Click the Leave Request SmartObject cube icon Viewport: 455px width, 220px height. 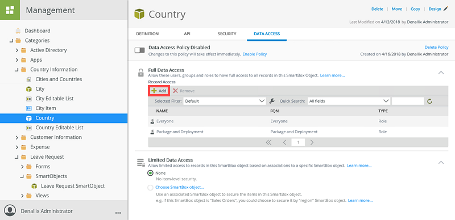point(34,186)
